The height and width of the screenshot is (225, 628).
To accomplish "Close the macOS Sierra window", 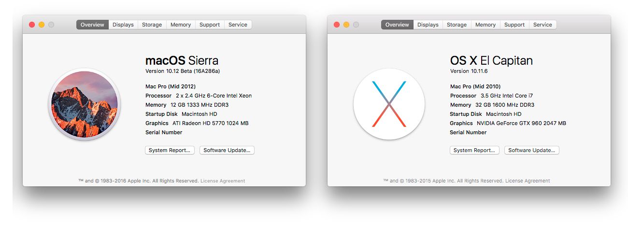I will click(x=32, y=25).
